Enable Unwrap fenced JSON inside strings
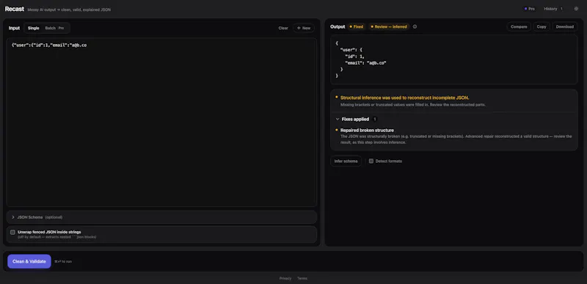This screenshot has height=284, width=587. [12, 232]
